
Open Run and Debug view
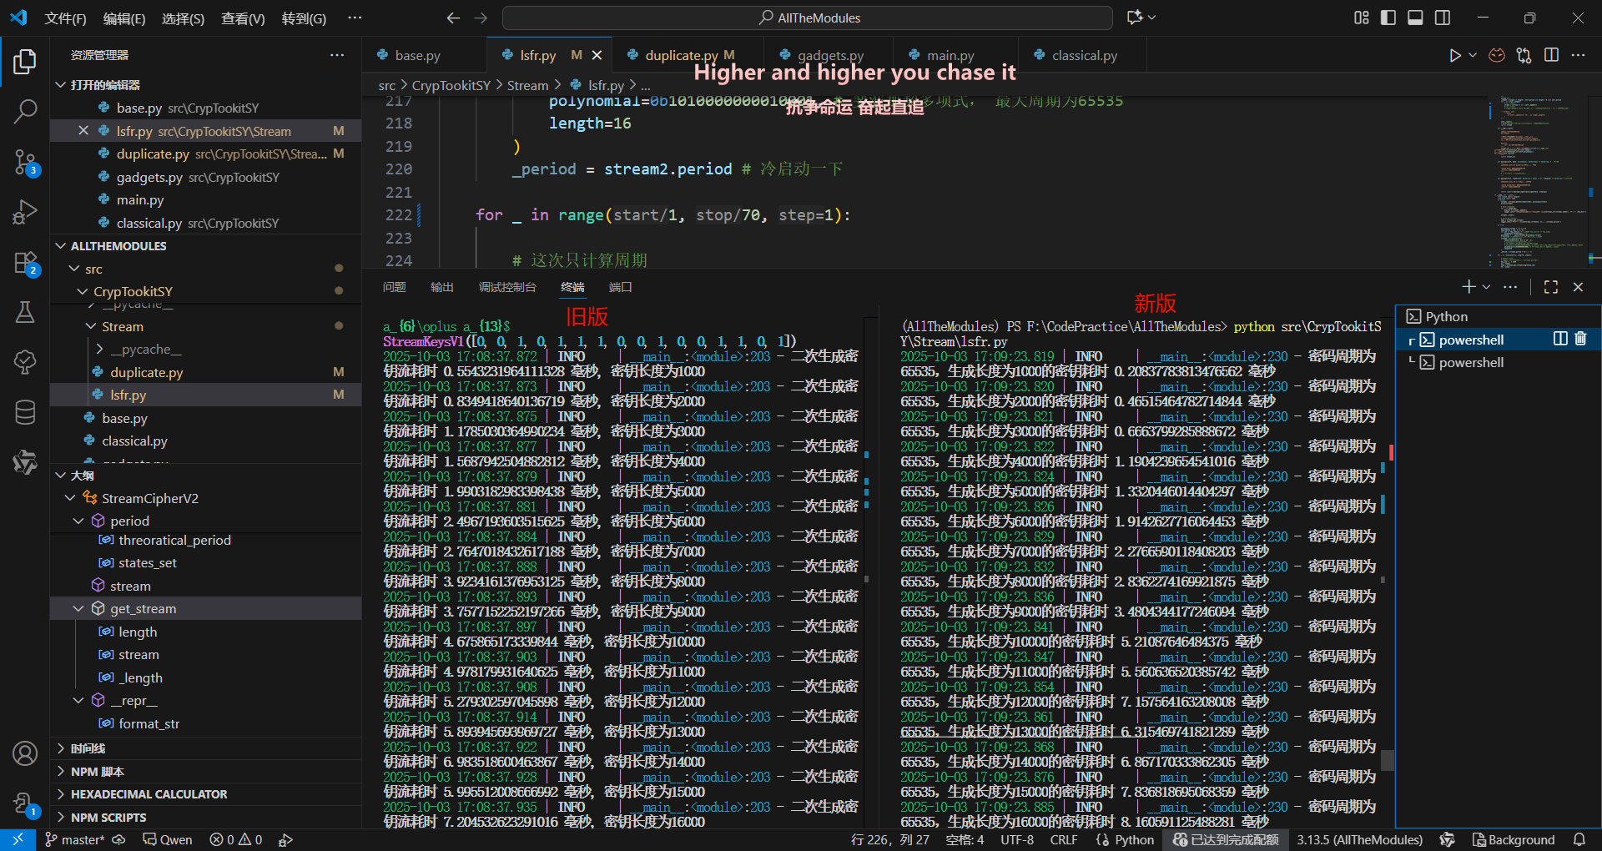pyautogui.click(x=25, y=212)
